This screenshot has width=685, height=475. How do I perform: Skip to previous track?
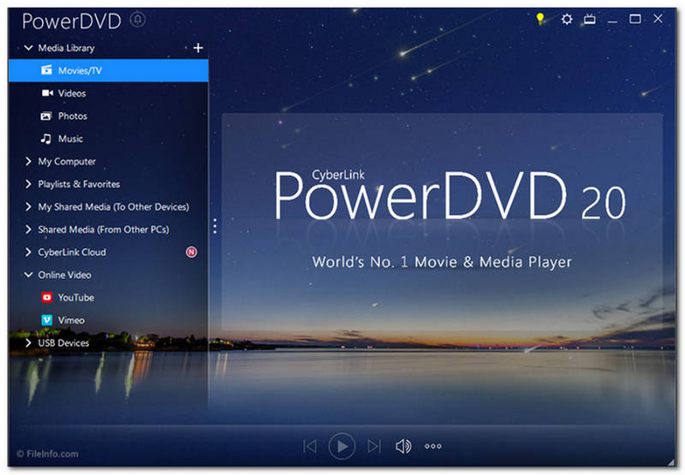[310, 446]
